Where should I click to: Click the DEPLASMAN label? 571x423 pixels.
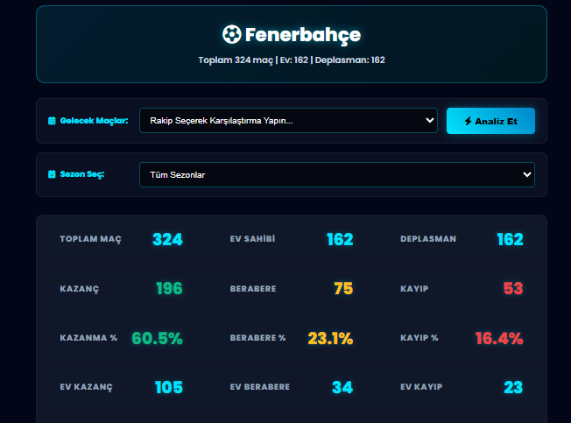tap(428, 239)
